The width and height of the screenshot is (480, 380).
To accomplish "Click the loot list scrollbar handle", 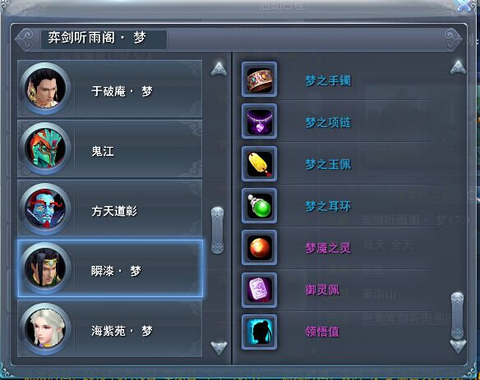I will click(x=457, y=316).
